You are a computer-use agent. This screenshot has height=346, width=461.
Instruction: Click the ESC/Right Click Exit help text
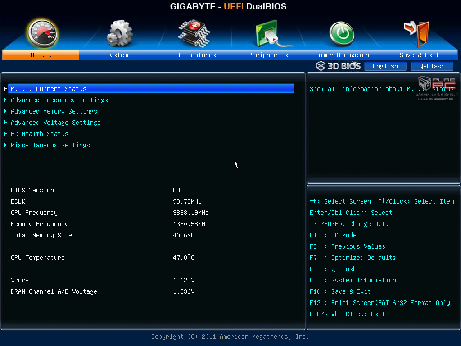click(x=347, y=314)
